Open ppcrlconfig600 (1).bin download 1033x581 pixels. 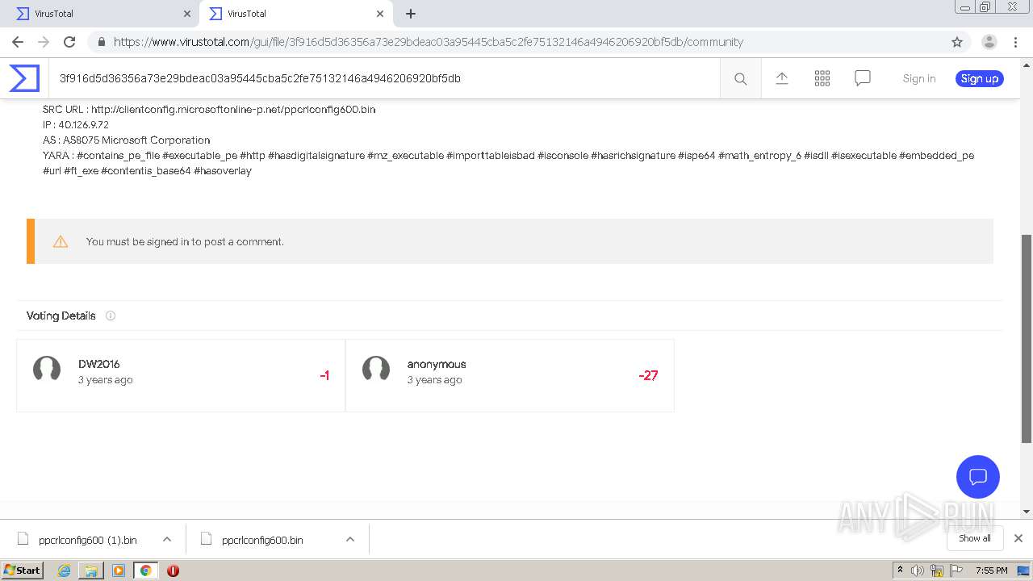(88, 540)
